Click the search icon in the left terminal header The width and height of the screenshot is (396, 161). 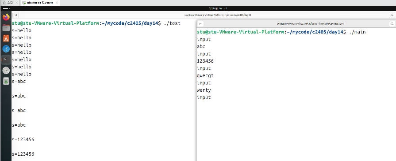392,15
